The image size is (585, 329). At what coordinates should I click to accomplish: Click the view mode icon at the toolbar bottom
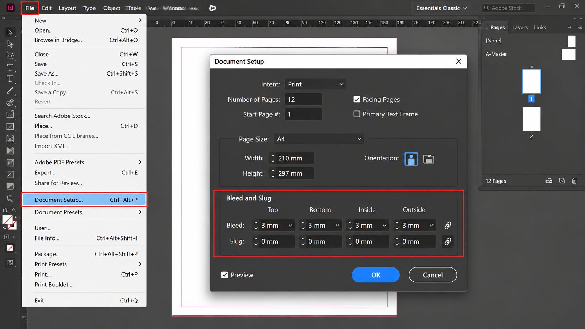point(10,263)
